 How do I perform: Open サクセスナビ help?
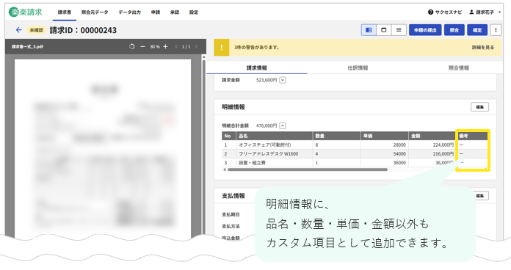click(445, 12)
